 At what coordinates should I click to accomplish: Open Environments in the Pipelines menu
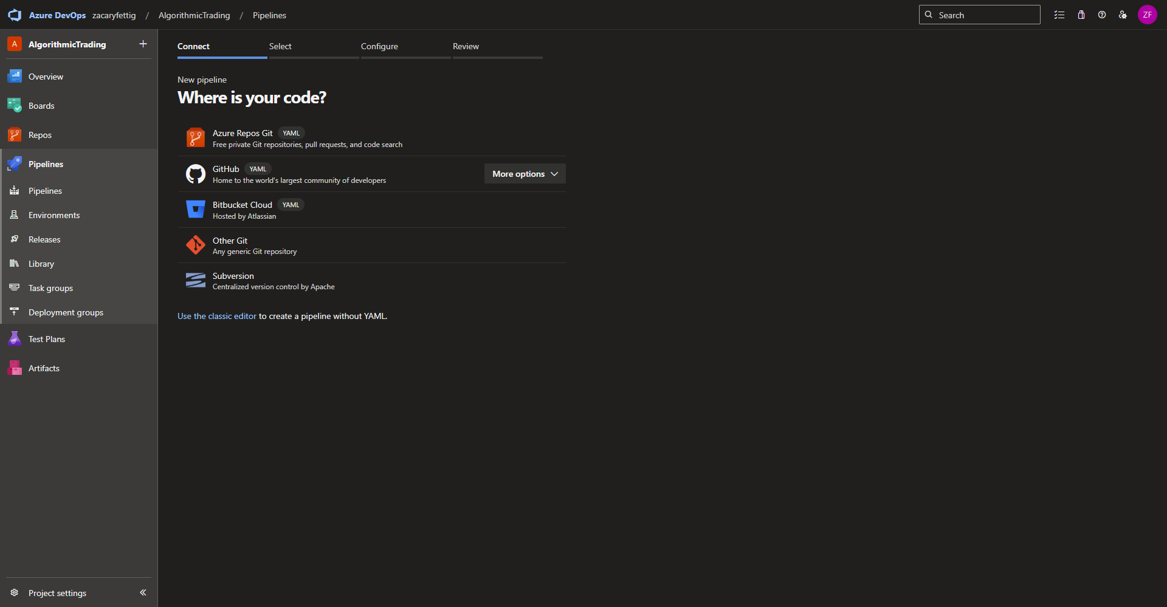click(54, 215)
